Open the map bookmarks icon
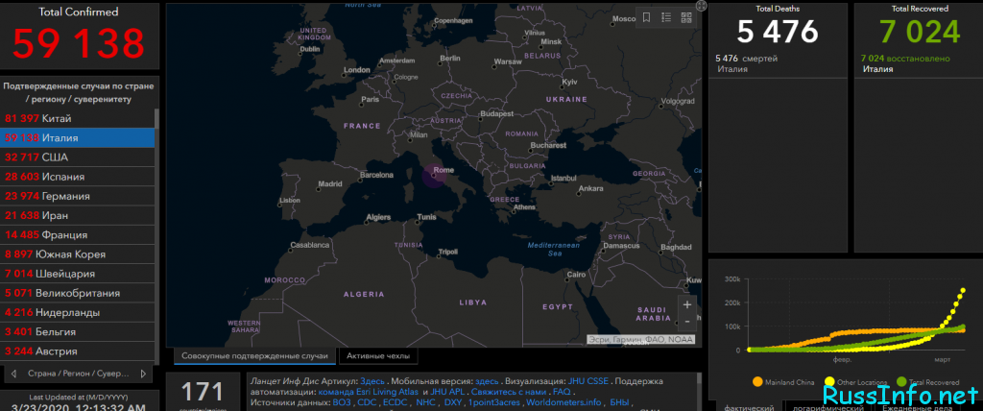983x411 pixels. 646,17
